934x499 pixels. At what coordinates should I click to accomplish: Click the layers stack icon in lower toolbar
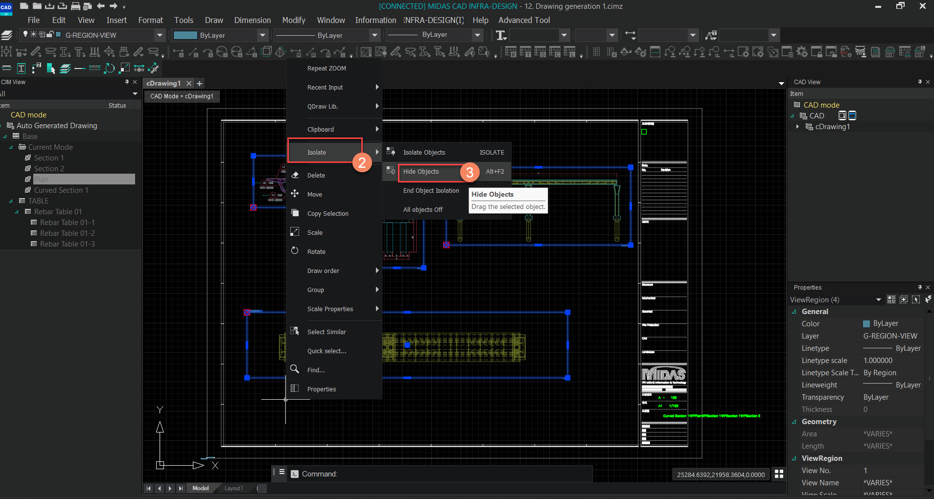point(65,68)
